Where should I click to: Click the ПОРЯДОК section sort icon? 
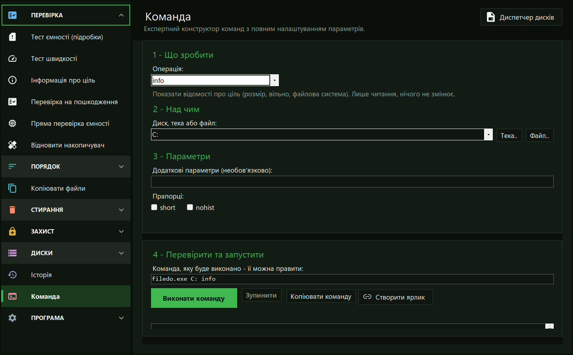pyautogui.click(x=13, y=167)
